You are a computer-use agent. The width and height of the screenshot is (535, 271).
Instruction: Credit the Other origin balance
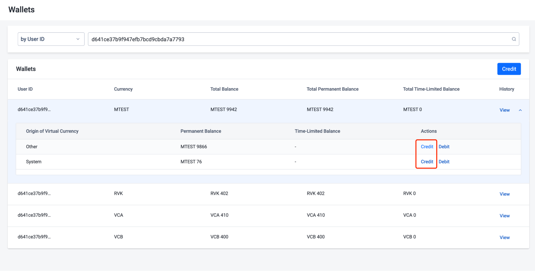coord(427,147)
